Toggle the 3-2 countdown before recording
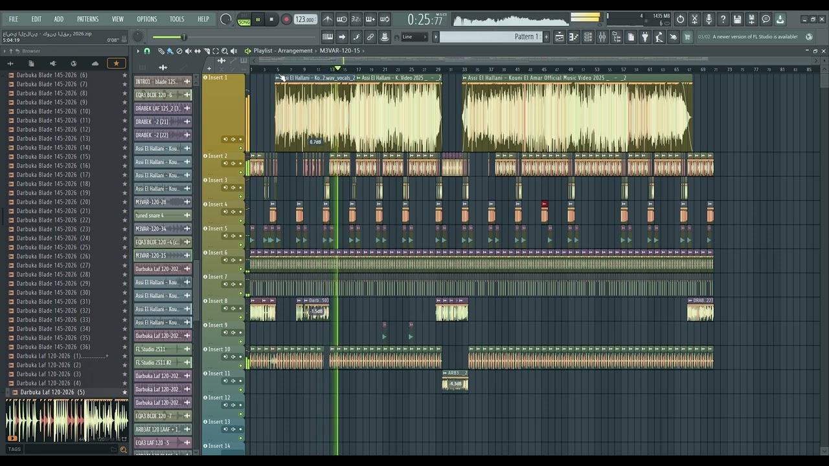 point(356,19)
